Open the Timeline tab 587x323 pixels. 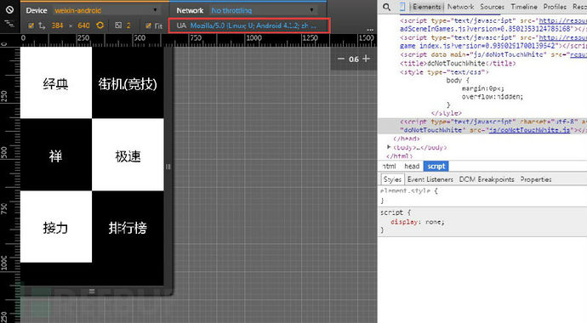pos(524,7)
